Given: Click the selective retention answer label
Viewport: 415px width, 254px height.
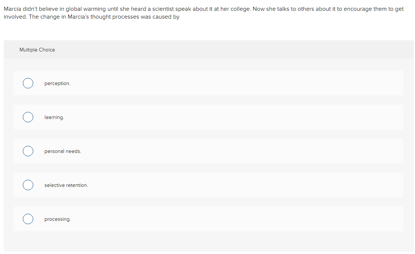Looking at the screenshot, I should (66, 185).
